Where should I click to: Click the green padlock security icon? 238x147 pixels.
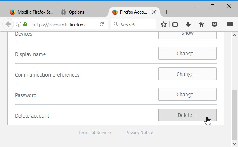25,25
